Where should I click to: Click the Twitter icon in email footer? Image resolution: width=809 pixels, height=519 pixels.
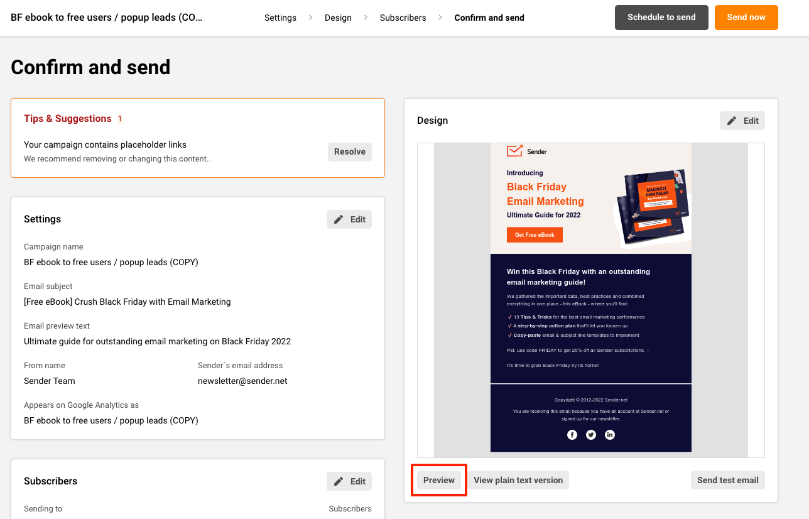pyautogui.click(x=590, y=435)
